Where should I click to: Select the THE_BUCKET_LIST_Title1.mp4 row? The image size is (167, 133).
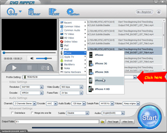(x=125, y=24)
